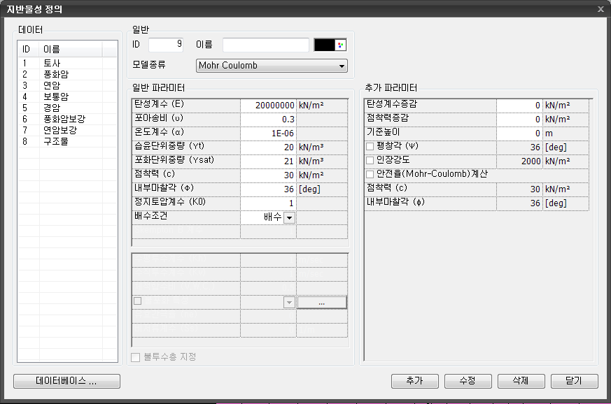Expand the 배수조건 dropdown
The width and height of the screenshot is (611, 404).
click(x=289, y=217)
